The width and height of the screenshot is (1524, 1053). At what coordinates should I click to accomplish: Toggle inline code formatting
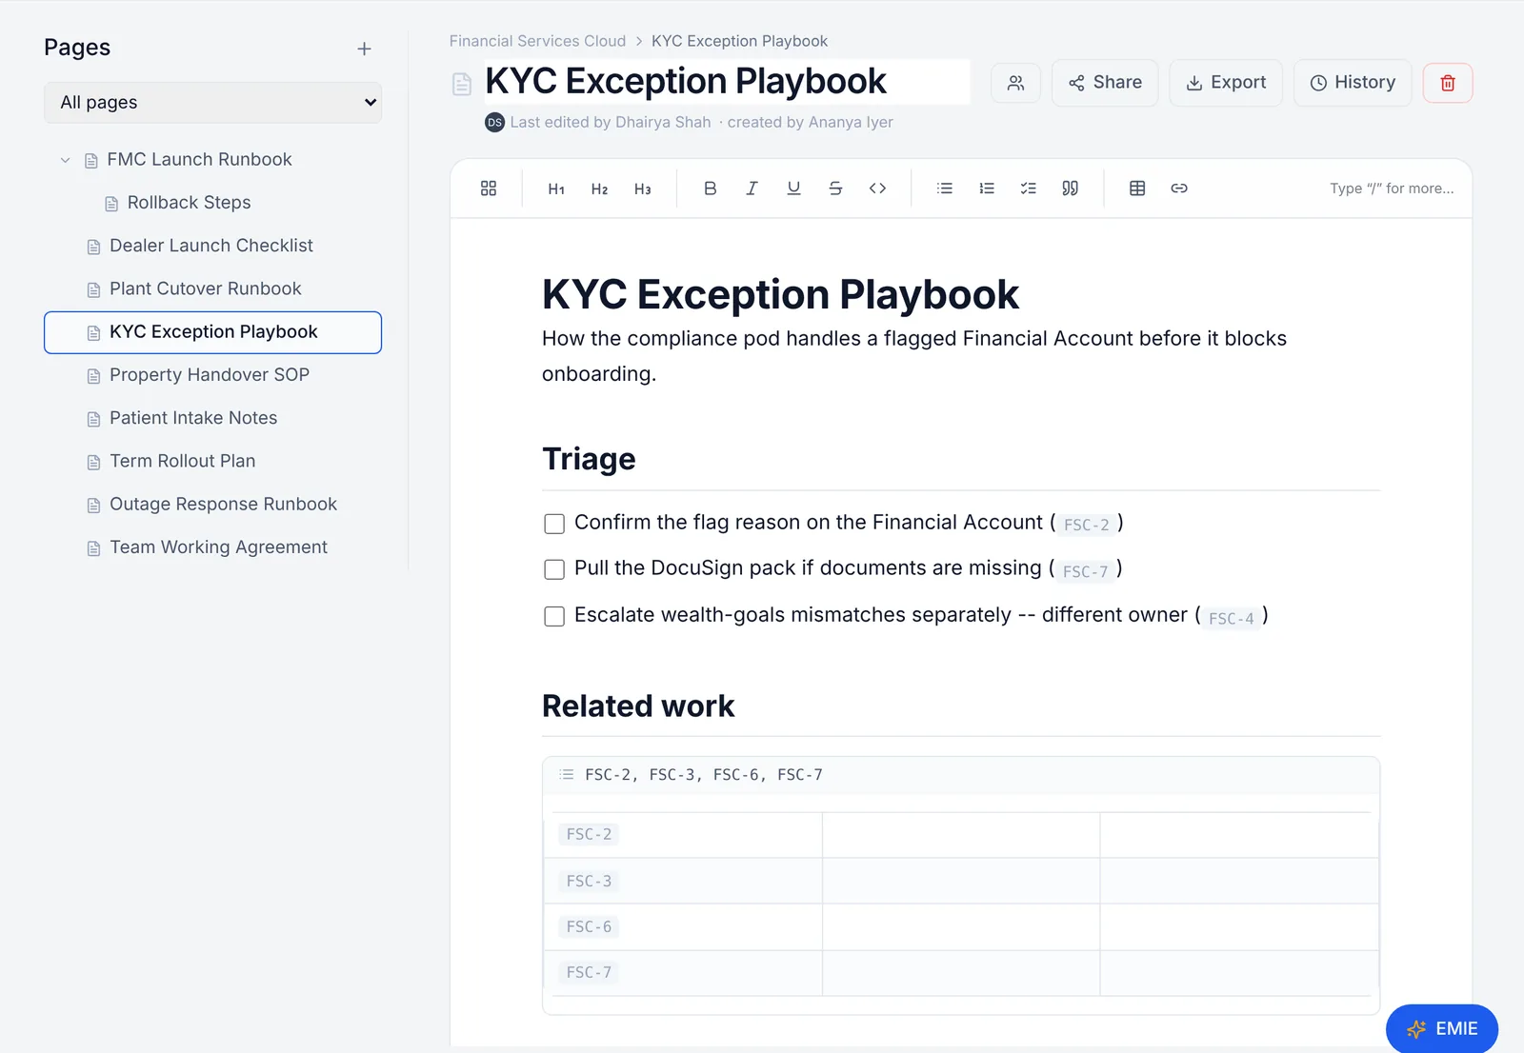coord(877,189)
